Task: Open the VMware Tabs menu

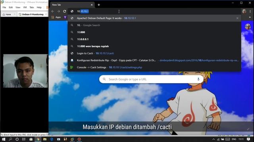Action: [x=32, y=7]
